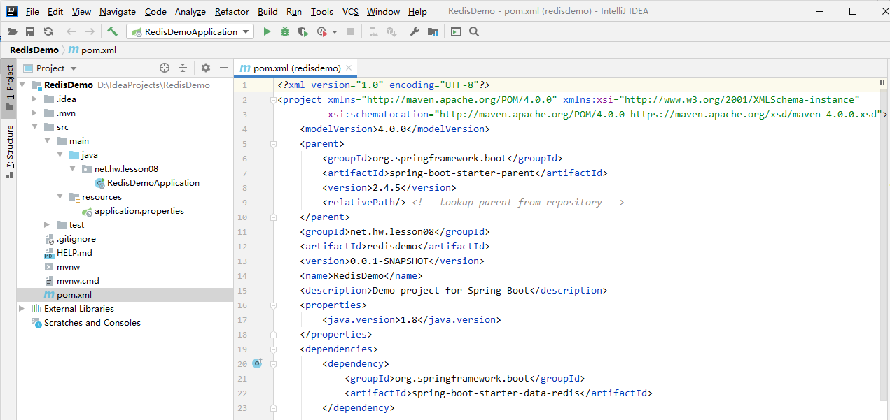Select pom.xml in project tree
Image resolution: width=890 pixels, height=420 pixels.
pyautogui.click(x=74, y=294)
